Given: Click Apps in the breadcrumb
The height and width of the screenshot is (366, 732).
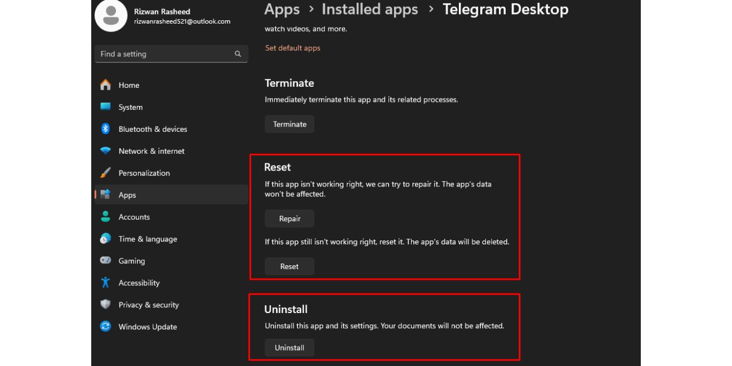Looking at the screenshot, I should [x=282, y=10].
